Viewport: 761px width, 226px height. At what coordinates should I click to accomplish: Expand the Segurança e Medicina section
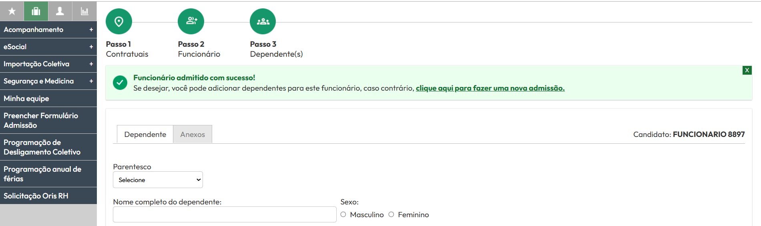pyautogui.click(x=48, y=81)
